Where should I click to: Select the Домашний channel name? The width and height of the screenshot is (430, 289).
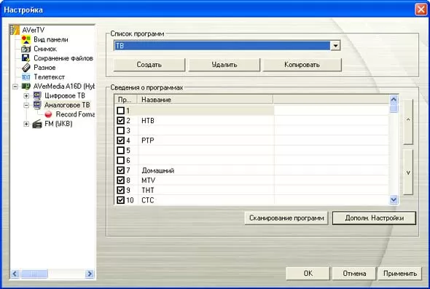point(158,170)
